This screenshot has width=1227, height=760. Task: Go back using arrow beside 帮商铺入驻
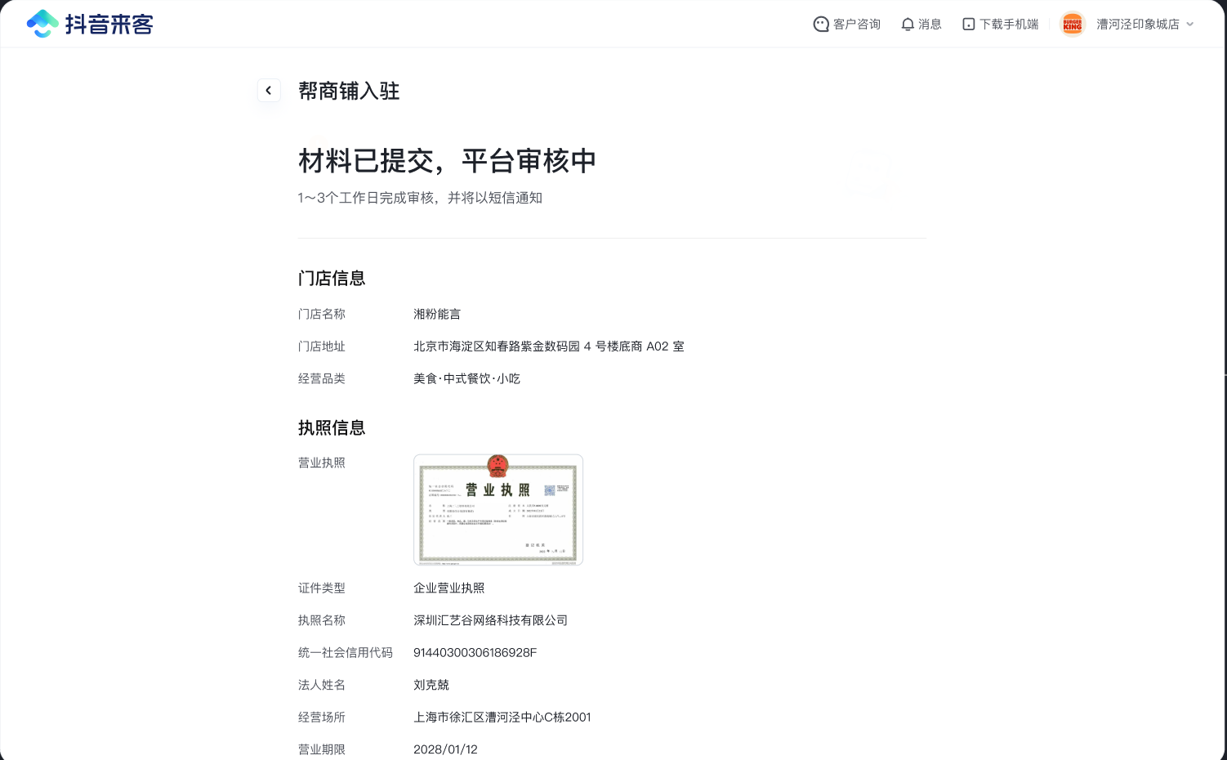tap(269, 91)
